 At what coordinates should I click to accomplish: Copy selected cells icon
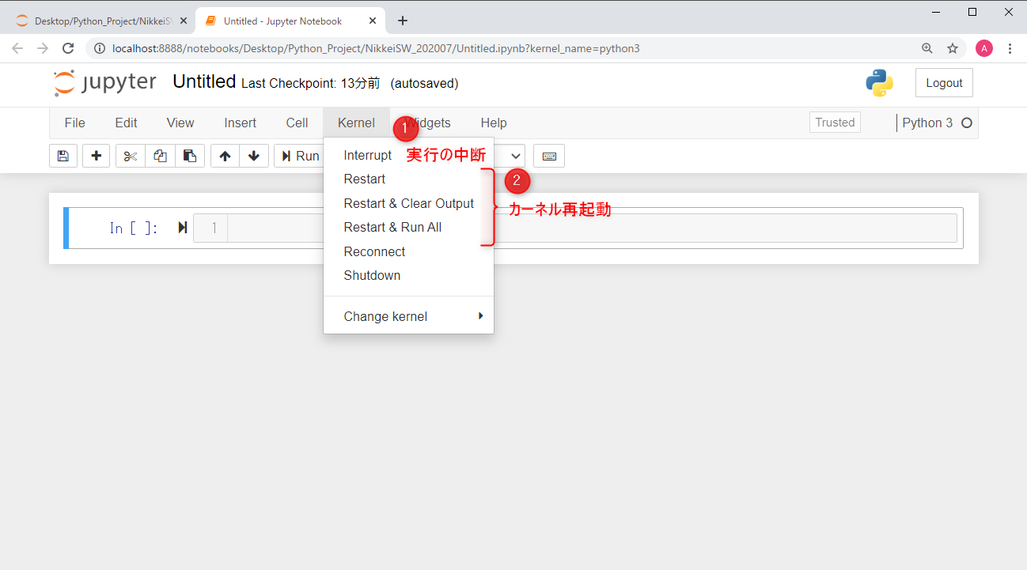(x=160, y=156)
